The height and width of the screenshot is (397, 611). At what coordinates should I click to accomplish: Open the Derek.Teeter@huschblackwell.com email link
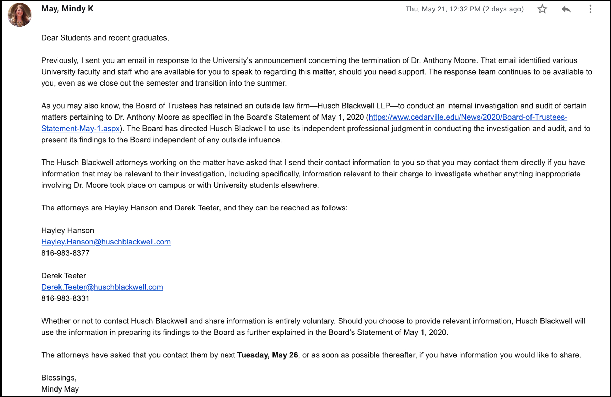[102, 287]
